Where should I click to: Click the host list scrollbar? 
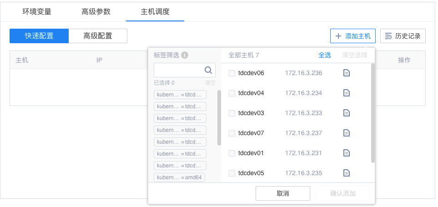[x=373, y=113]
